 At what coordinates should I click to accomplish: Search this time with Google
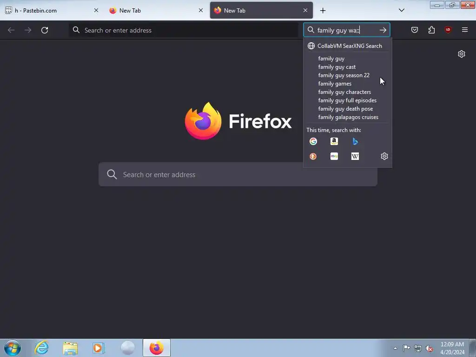click(313, 141)
